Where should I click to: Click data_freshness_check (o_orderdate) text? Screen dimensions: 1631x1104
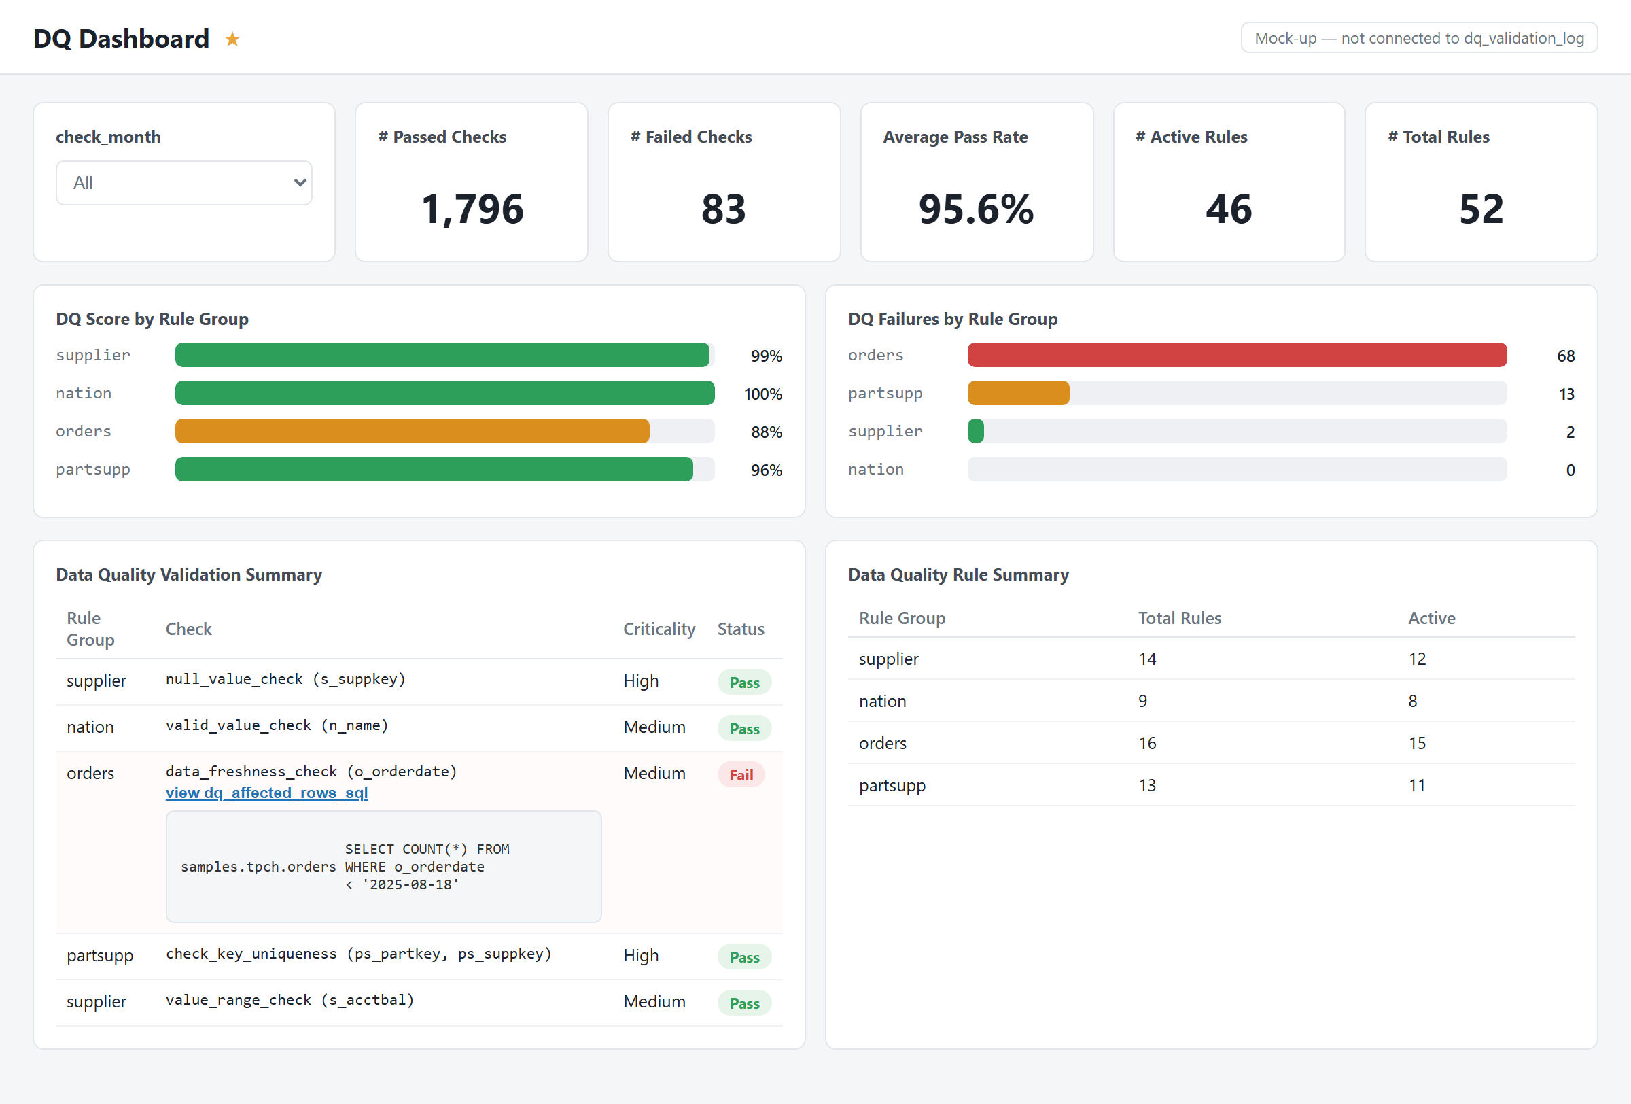(312, 772)
